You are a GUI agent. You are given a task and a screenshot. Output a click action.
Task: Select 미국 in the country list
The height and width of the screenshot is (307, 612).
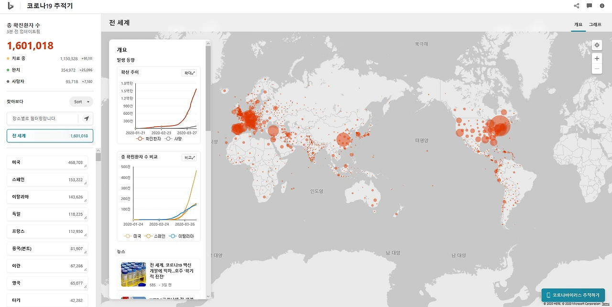tap(47, 163)
